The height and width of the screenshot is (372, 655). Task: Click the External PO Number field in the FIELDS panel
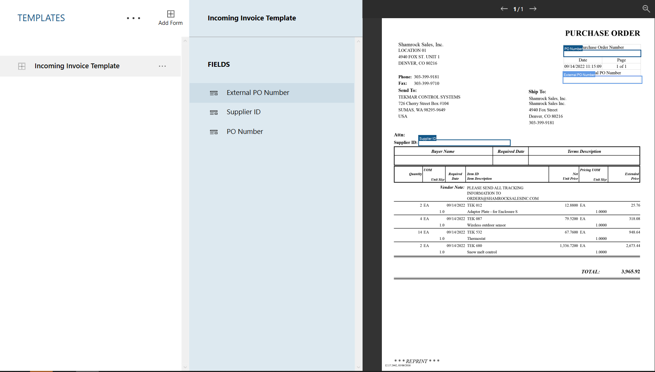click(258, 92)
